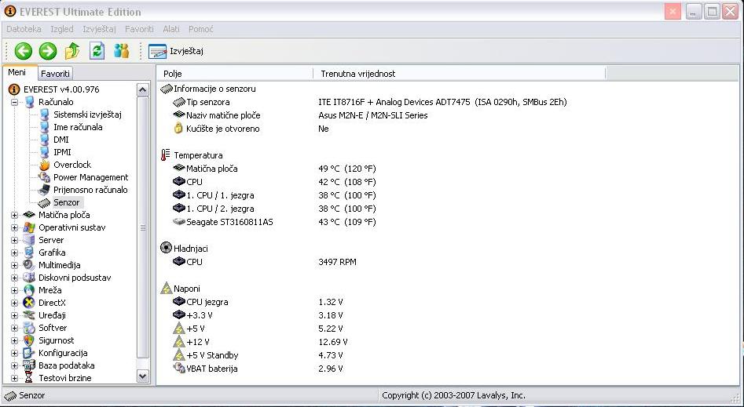Switch to the Favoriti tab
744x407 pixels.
coord(55,74)
